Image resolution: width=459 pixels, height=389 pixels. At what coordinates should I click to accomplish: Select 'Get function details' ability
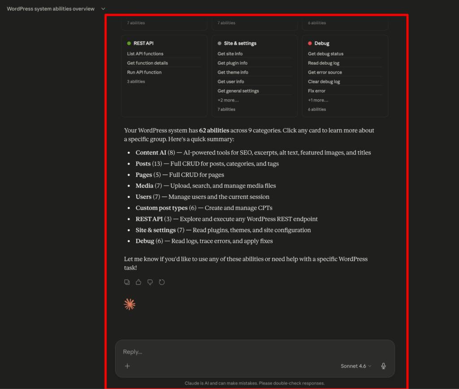point(147,63)
